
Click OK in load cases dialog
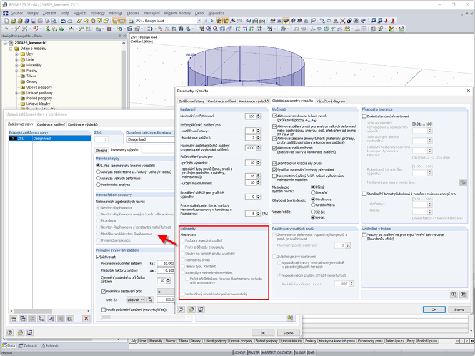(x=263, y=333)
